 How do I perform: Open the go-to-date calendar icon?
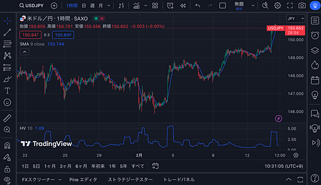click(155, 166)
